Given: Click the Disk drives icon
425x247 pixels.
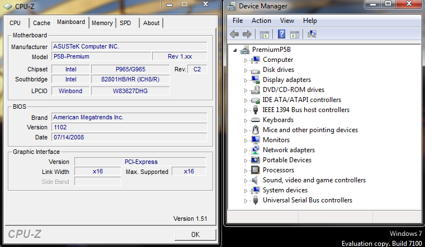Looking at the screenshot, I should pos(256,71).
